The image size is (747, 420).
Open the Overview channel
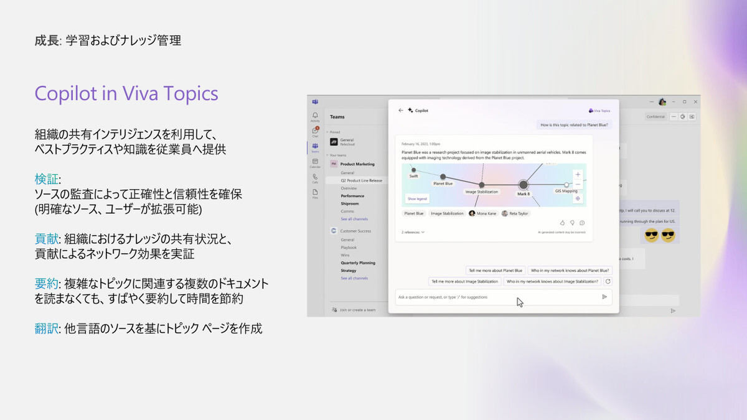[349, 188]
